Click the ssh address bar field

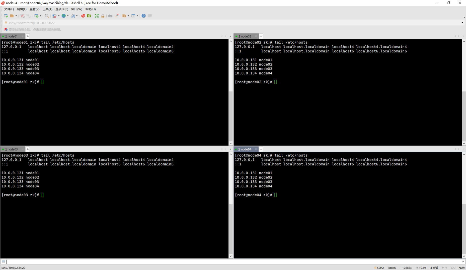233,23
